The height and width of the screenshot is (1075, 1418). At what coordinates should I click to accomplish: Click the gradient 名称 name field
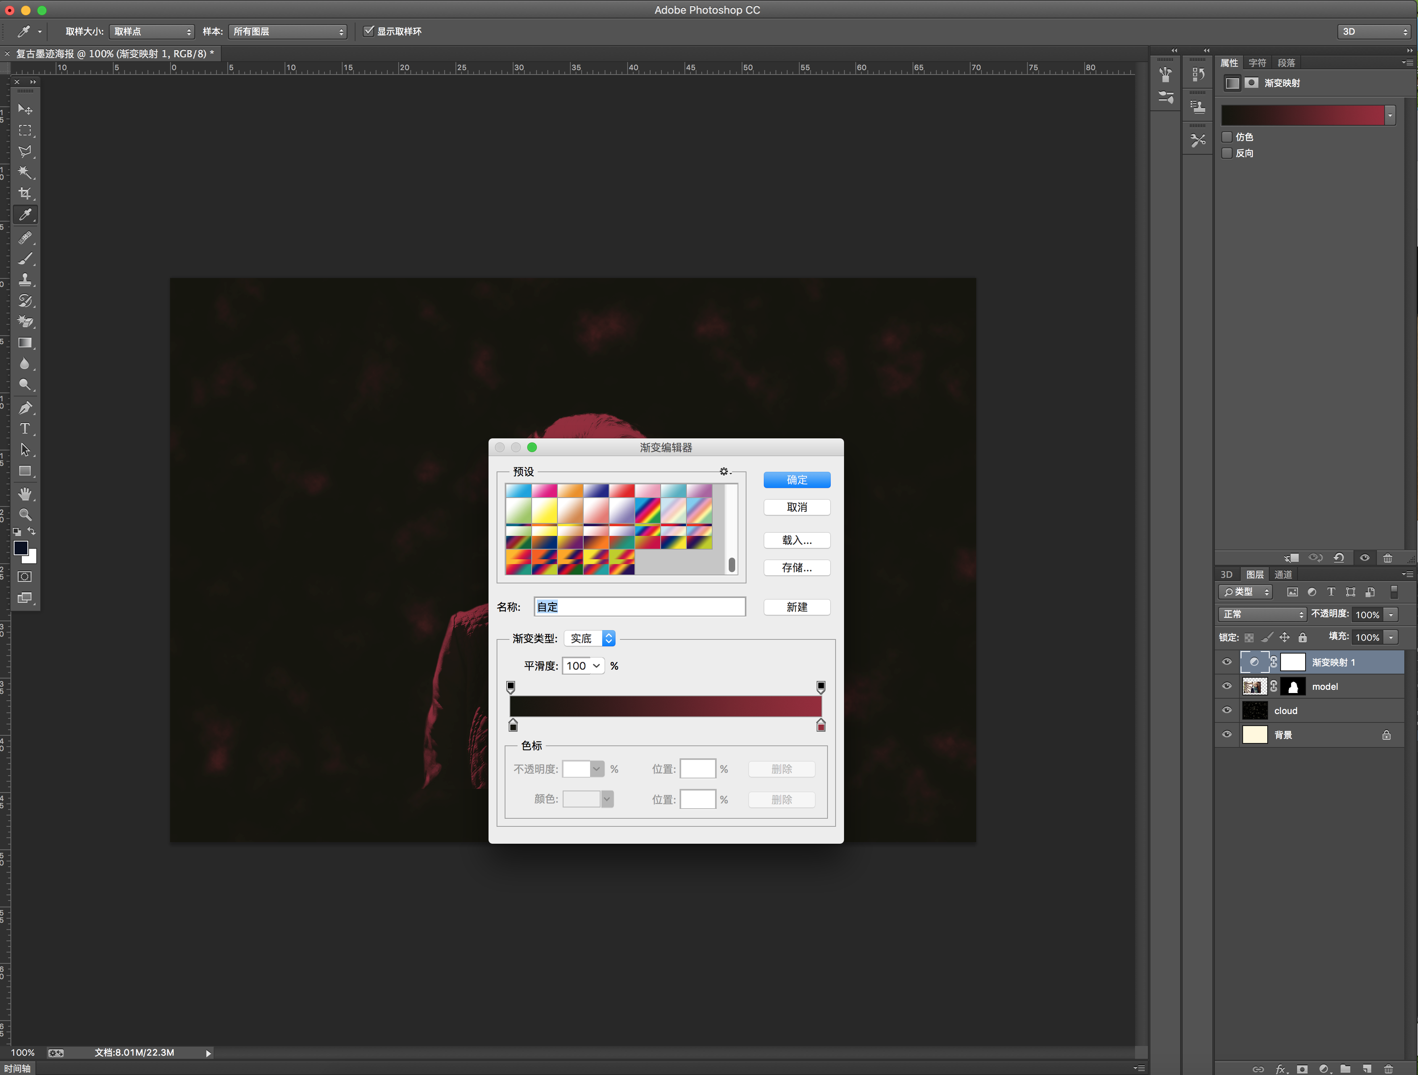pyautogui.click(x=639, y=607)
